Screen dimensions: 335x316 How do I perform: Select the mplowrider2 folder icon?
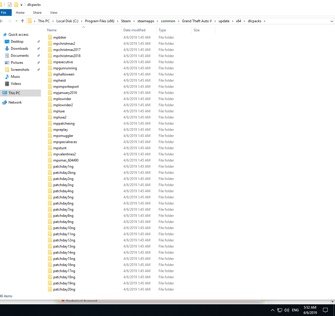point(50,105)
